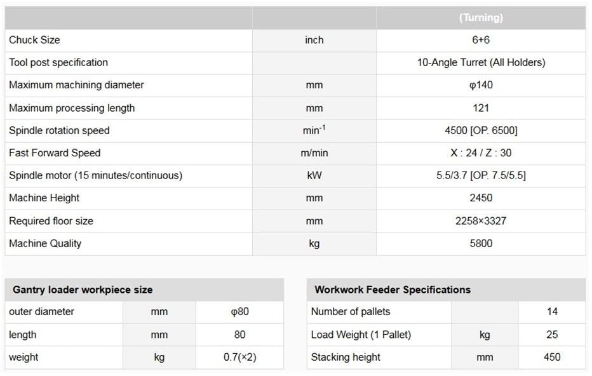Viewport: 592px width, 376px height.
Task: Click the "5.5/3.7 [OP. 7.5/5.5]" motor value
Action: (481, 175)
